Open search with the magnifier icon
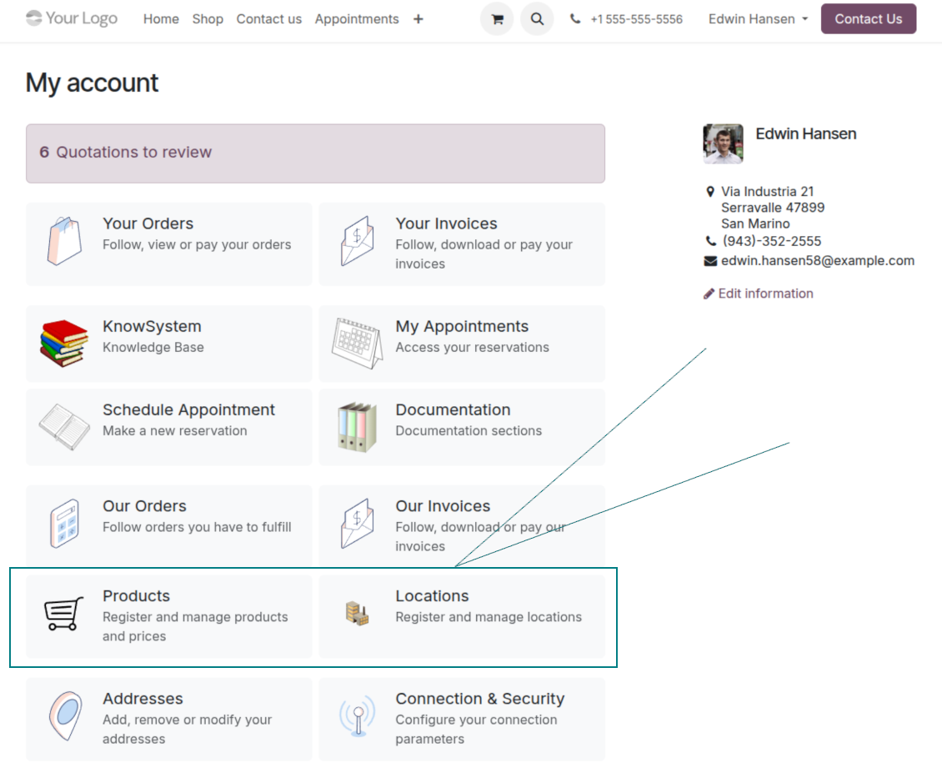Image resolution: width=942 pixels, height=763 pixels. 537,19
